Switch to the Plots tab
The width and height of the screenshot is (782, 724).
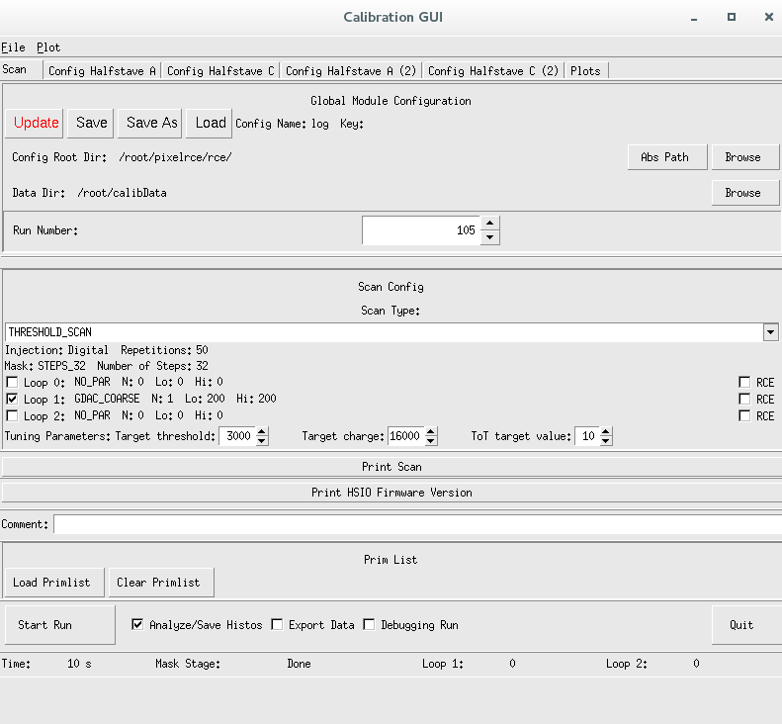pos(585,71)
